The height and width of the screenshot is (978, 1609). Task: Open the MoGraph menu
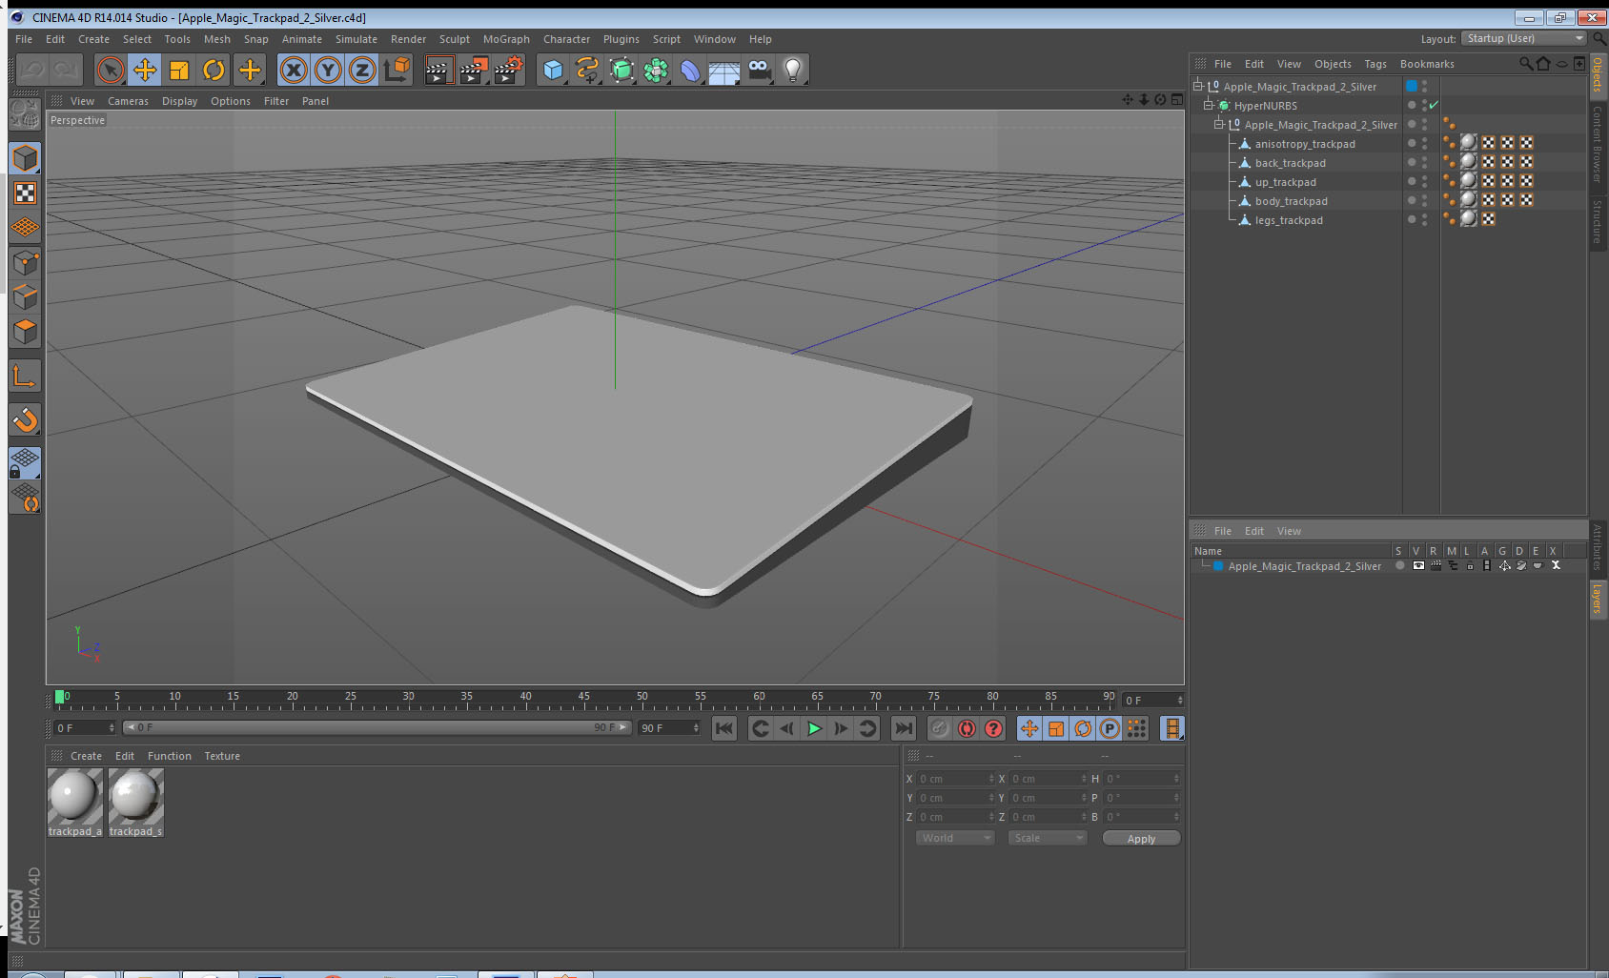coord(506,39)
